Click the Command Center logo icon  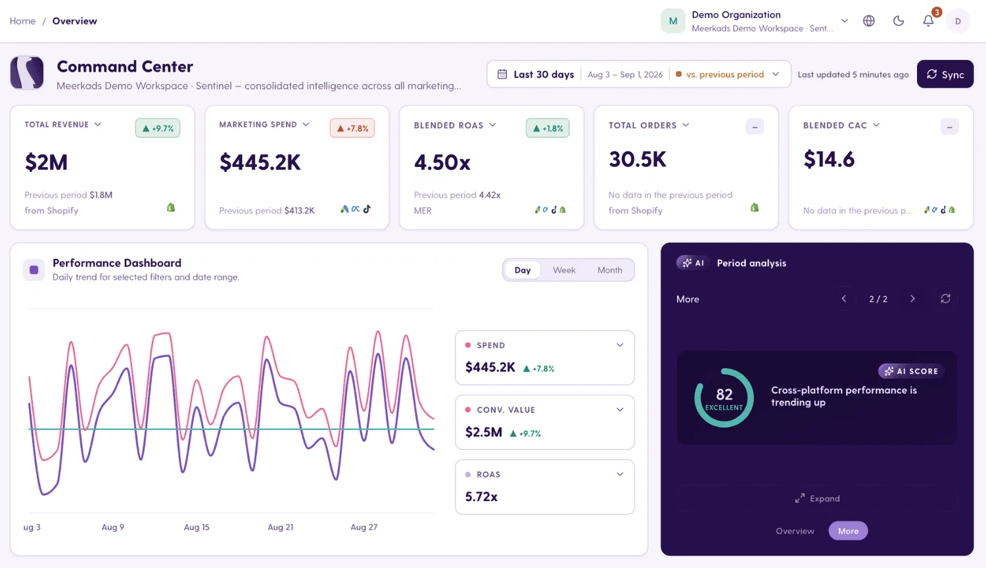27,73
